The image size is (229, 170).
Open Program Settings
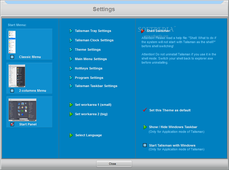pyautogui.click(x=89, y=78)
